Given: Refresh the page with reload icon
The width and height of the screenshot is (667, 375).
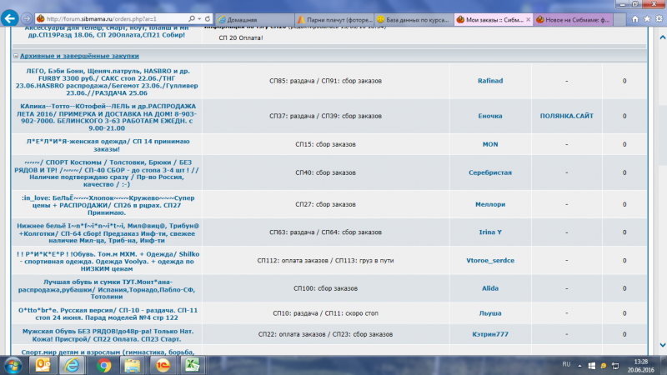Looking at the screenshot, I should tap(208, 18).
